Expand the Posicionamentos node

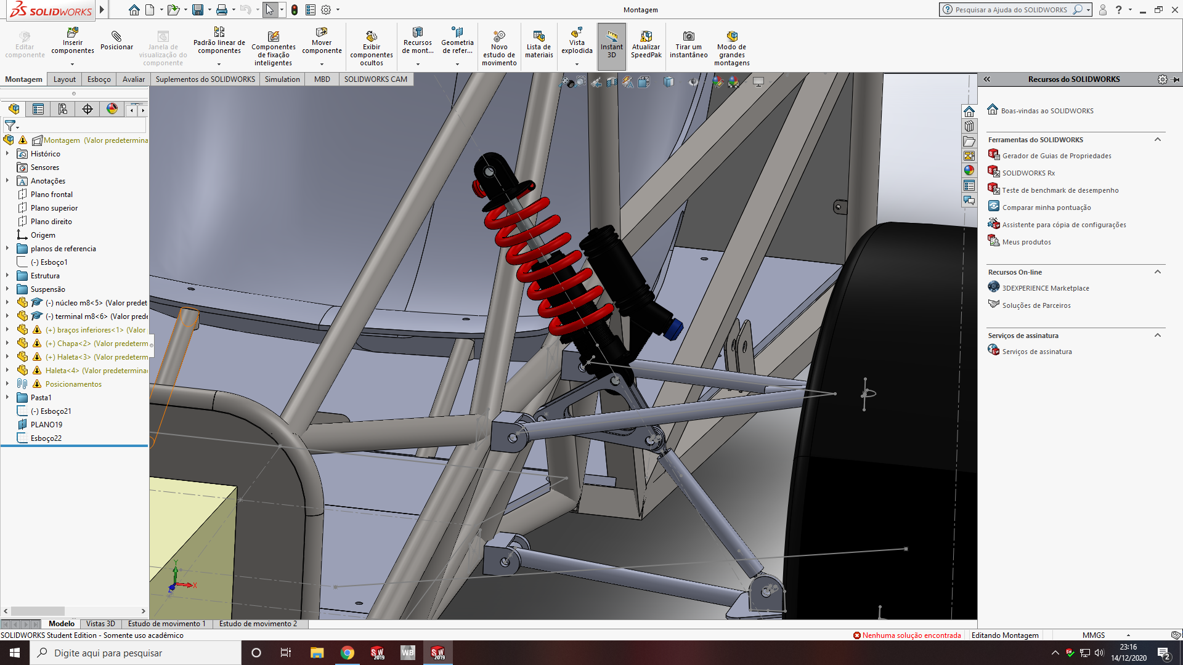tap(7, 384)
